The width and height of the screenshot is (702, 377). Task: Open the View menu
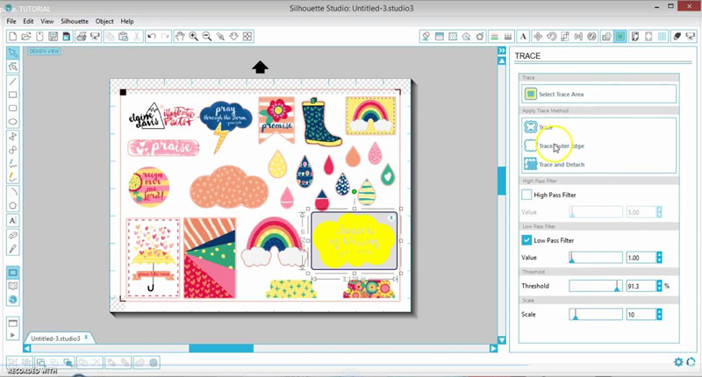47,21
